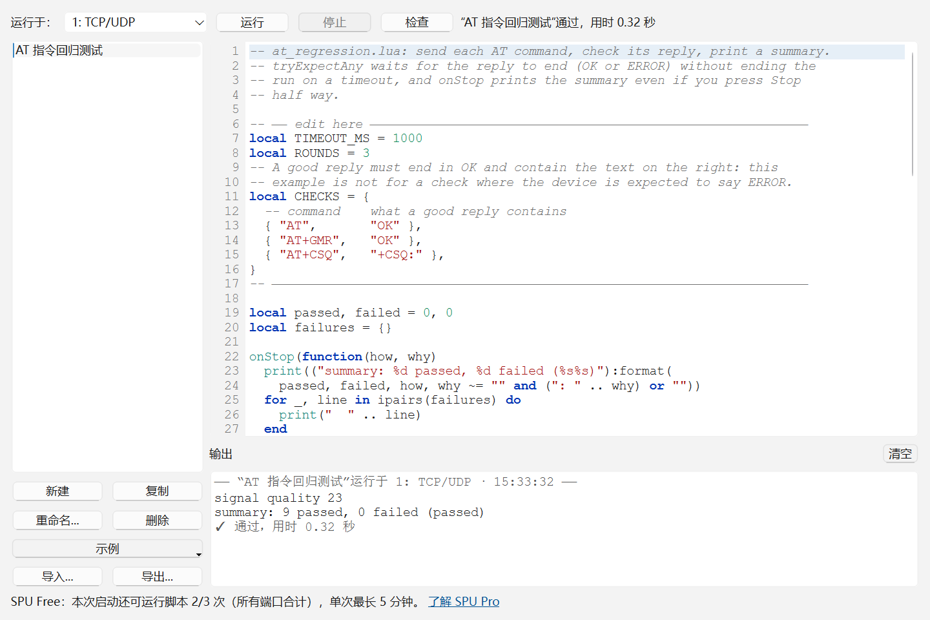
Task: Click the onStop function name on line 22
Action: (x=272, y=356)
